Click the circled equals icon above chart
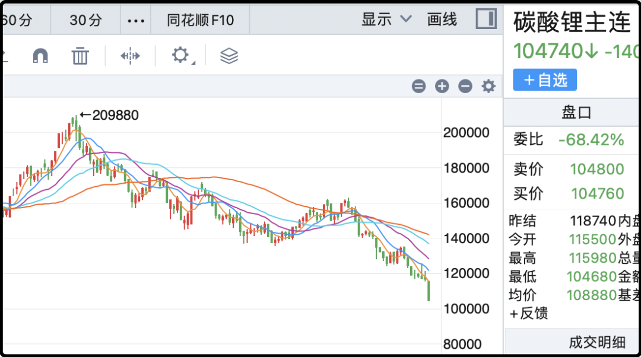The height and width of the screenshot is (357, 641). click(418, 86)
